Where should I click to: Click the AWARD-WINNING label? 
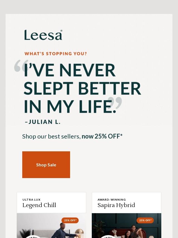pyautogui.click(x=112, y=200)
